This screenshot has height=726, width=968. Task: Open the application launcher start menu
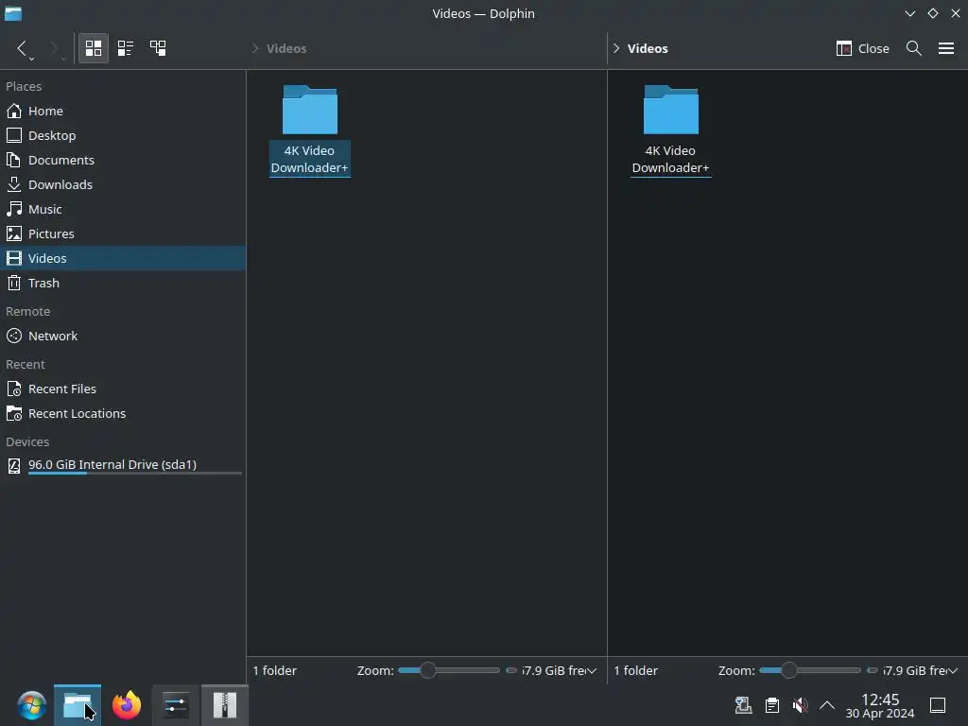pyautogui.click(x=31, y=705)
